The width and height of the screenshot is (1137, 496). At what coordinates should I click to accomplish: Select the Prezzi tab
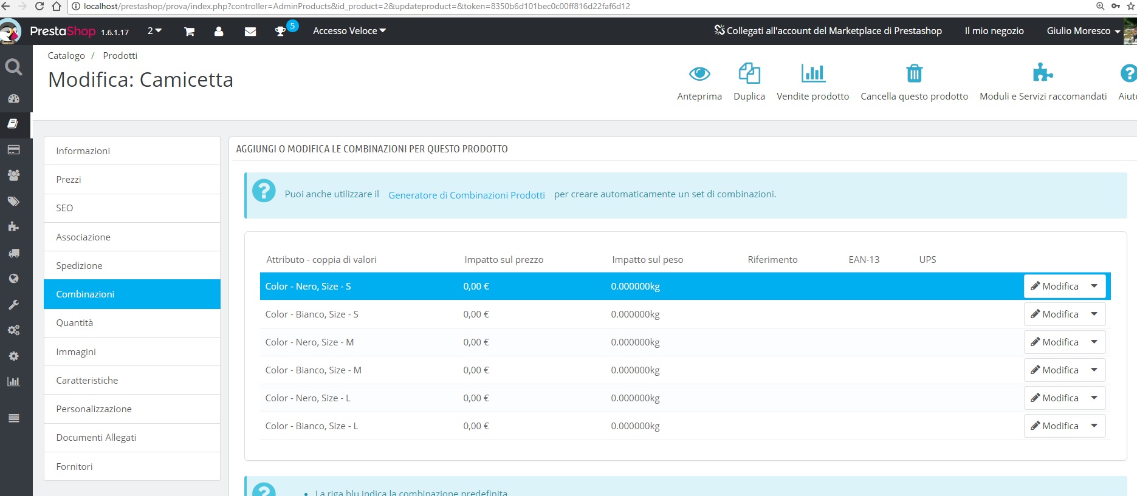[132, 180]
